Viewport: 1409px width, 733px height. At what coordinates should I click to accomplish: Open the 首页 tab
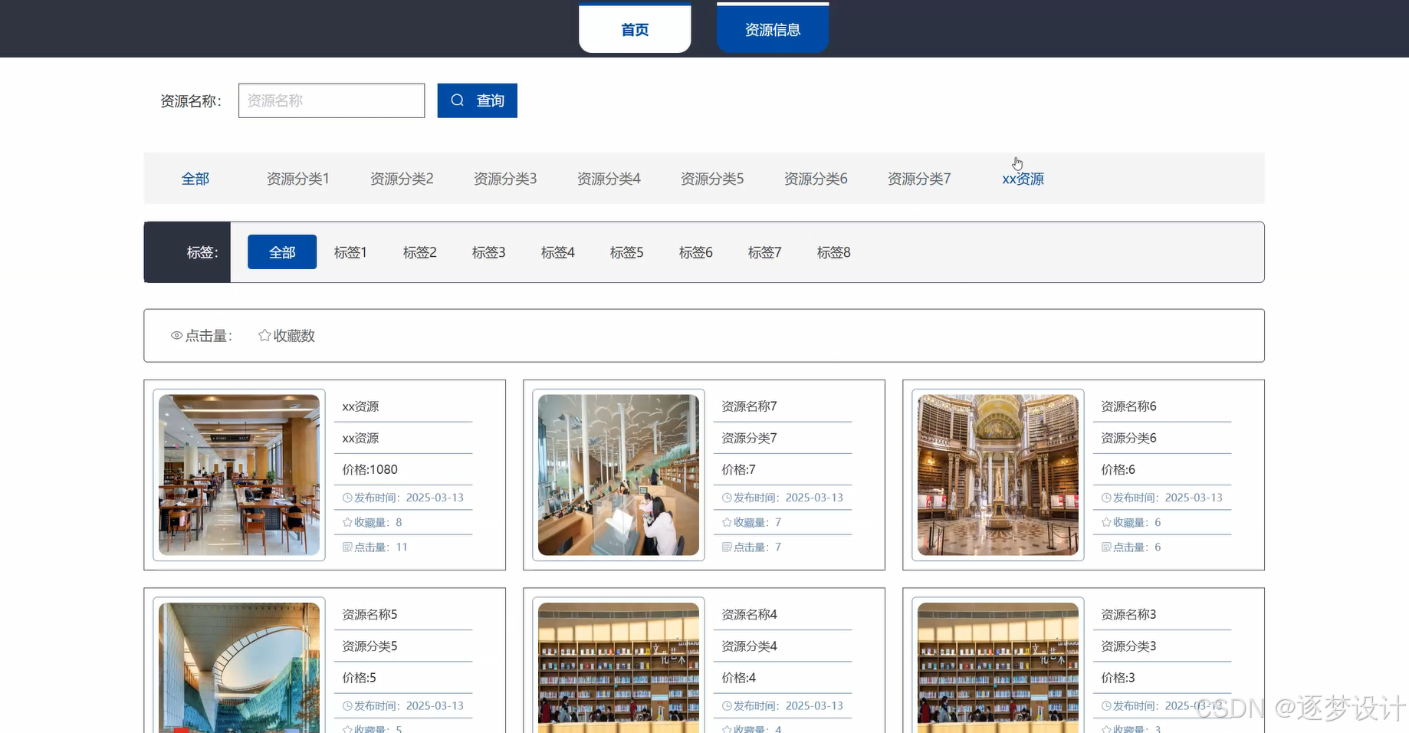coord(635,29)
